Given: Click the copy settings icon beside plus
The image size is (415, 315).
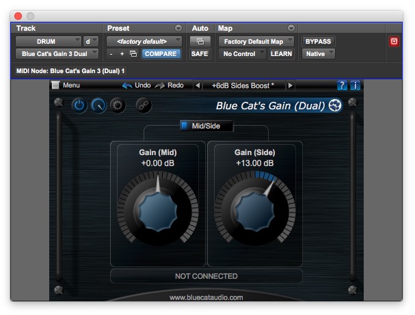Looking at the screenshot, I should 133,54.
